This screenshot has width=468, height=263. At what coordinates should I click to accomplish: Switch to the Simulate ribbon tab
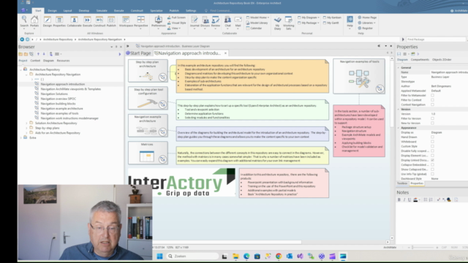102,11
